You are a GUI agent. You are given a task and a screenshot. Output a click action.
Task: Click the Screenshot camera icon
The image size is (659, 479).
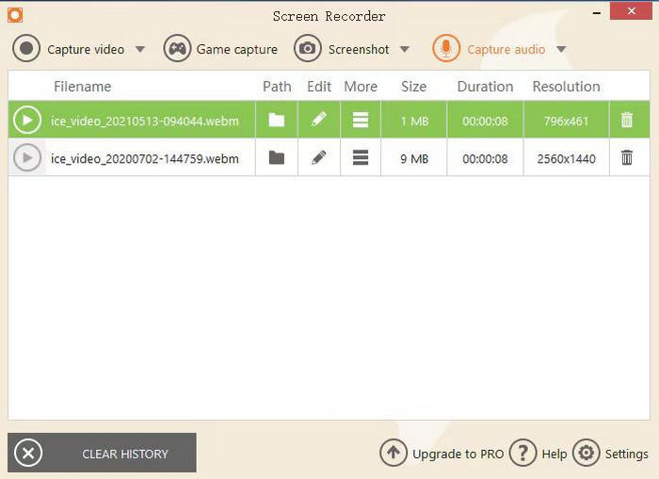(x=308, y=49)
